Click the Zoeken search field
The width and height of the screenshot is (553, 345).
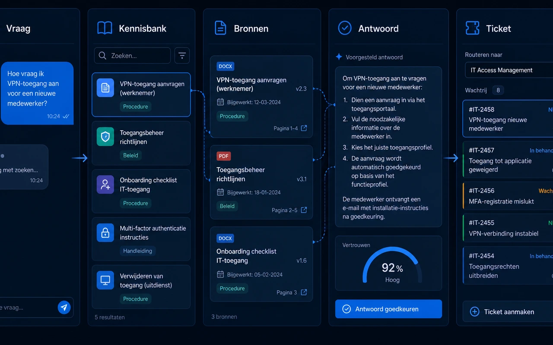click(132, 56)
